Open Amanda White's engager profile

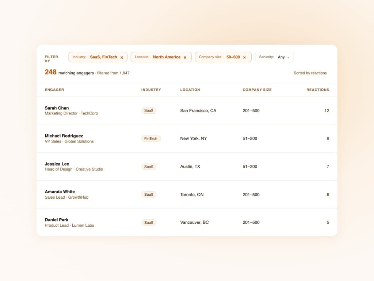[x=60, y=192]
